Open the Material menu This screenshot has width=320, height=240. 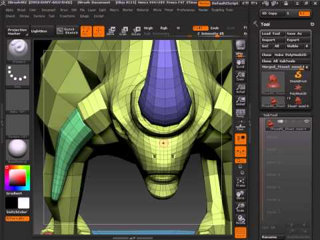click(x=143, y=10)
